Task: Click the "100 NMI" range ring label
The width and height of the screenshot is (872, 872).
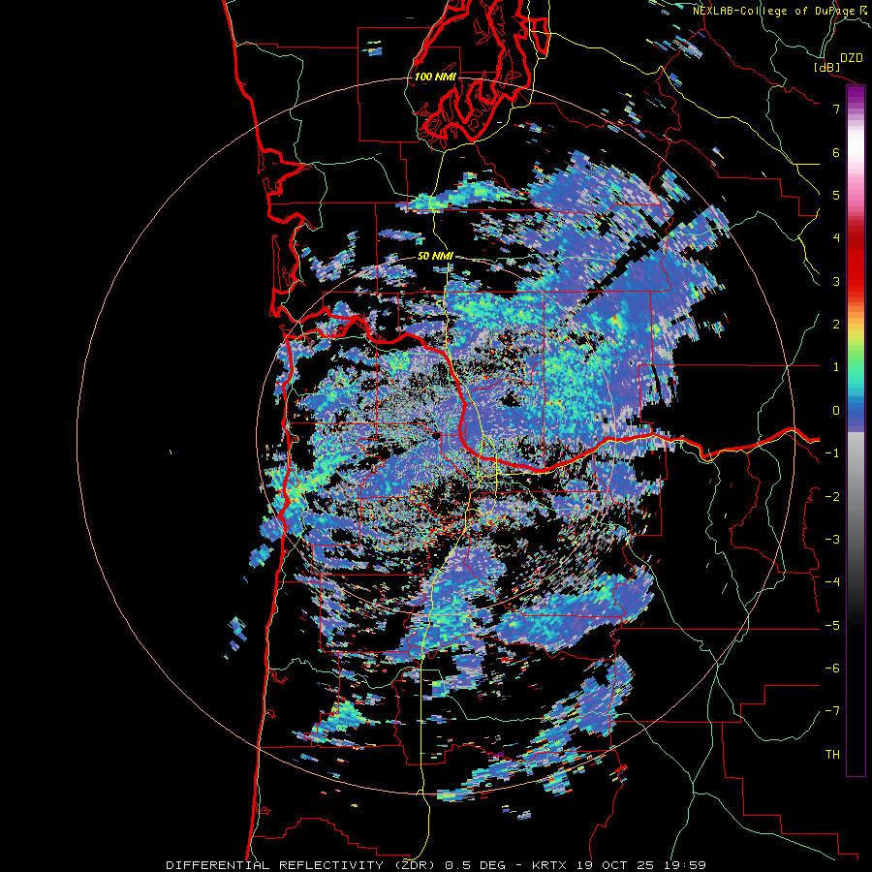Action: (x=434, y=77)
